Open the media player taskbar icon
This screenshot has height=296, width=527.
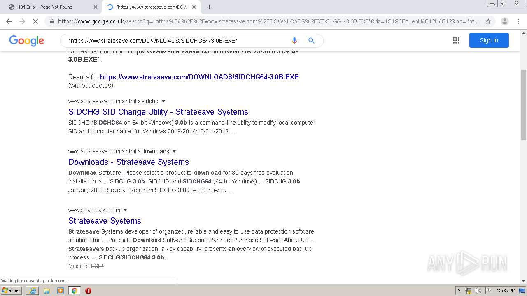[61, 291]
